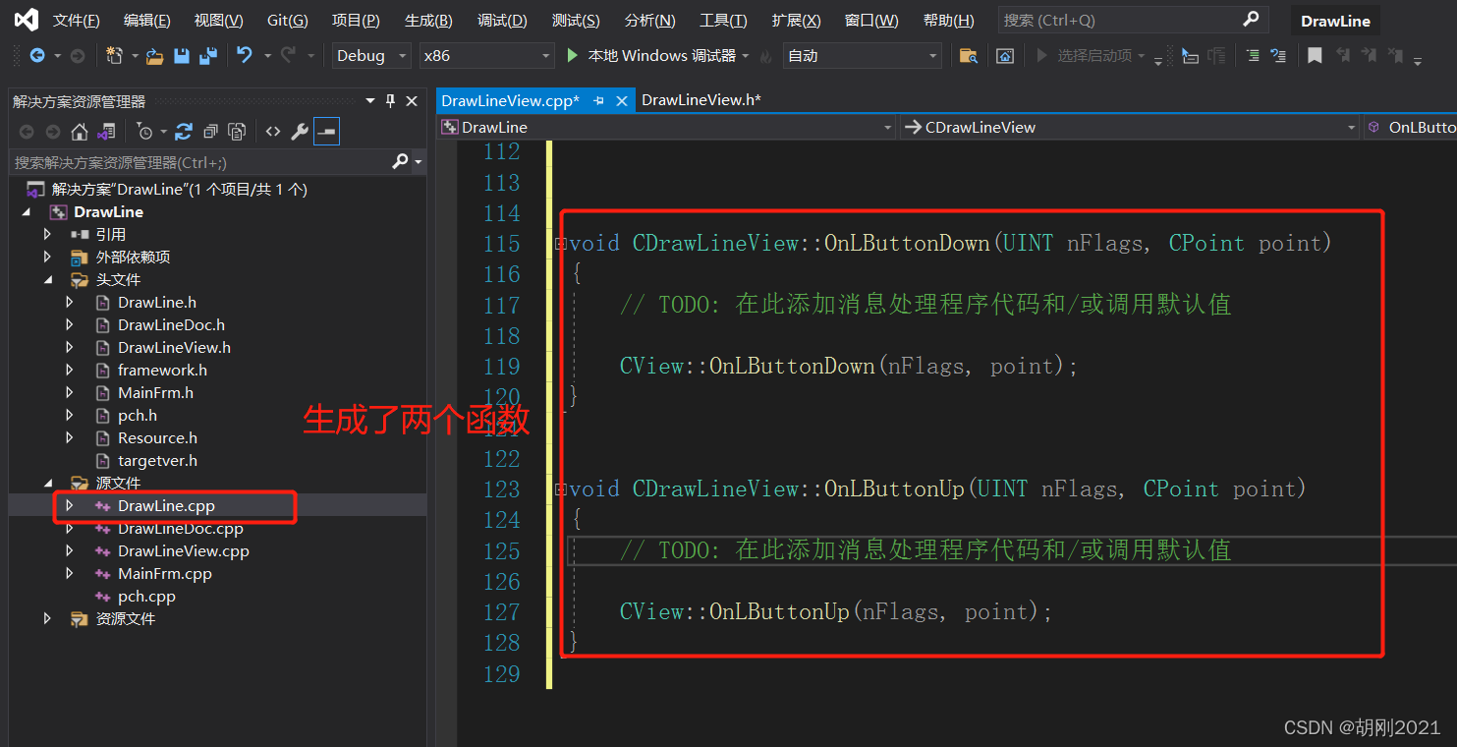Screen dimensions: 1457x747
Task: Click the Save All double-disk icon
Action: click(207, 56)
